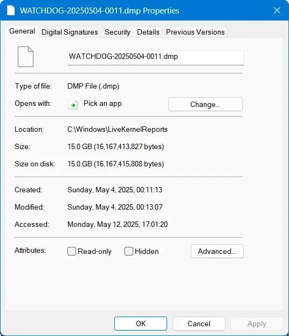This screenshot has height=336, width=289.
Task: Click the window title 'WATCHDOG-20250504-0011.dmp Properties'
Action: point(99,11)
